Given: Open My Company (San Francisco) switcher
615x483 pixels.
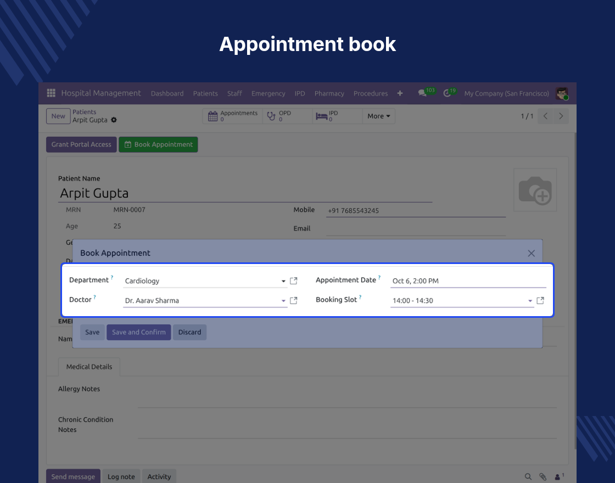Looking at the screenshot, I should coord(506,93).
